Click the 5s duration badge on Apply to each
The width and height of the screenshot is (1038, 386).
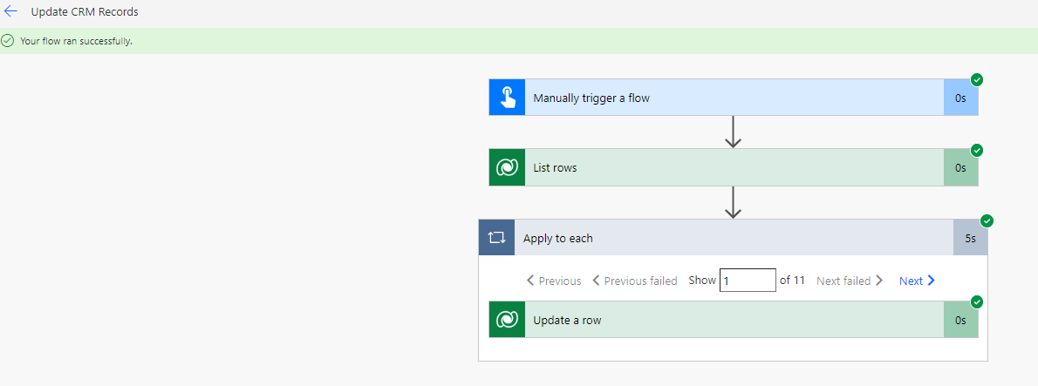click(x=970, y=238)
